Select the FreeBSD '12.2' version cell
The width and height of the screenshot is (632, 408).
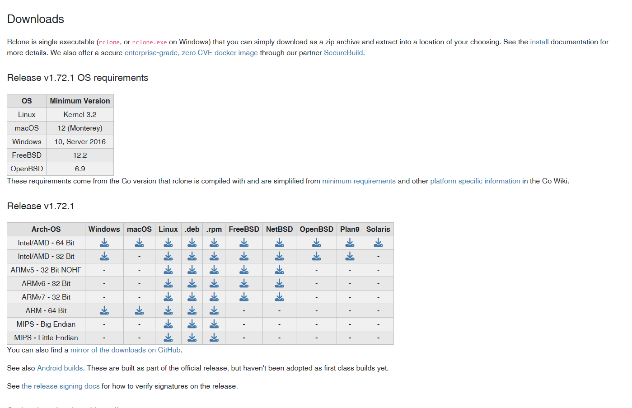[80, 155]
